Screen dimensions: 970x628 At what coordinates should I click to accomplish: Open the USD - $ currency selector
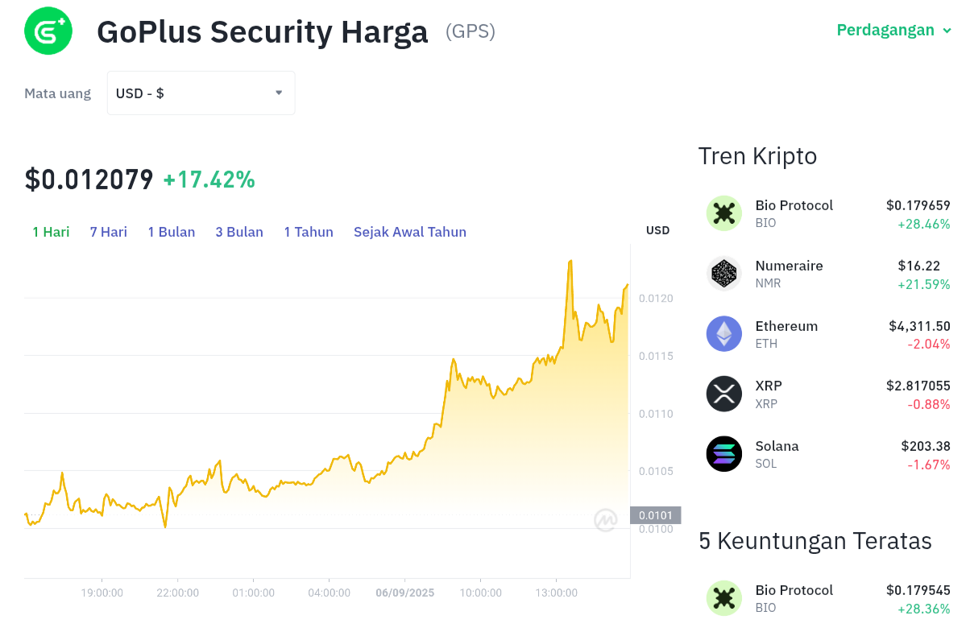pos(201,93)
